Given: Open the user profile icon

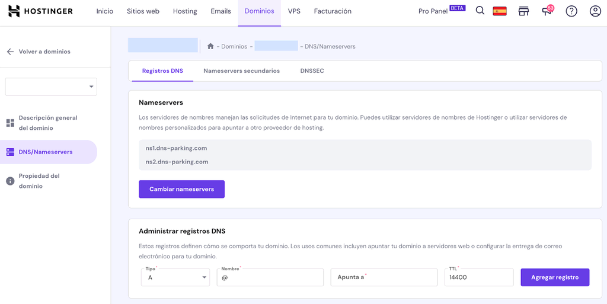Looking at the screenshot, I should (x=595, y=11).
